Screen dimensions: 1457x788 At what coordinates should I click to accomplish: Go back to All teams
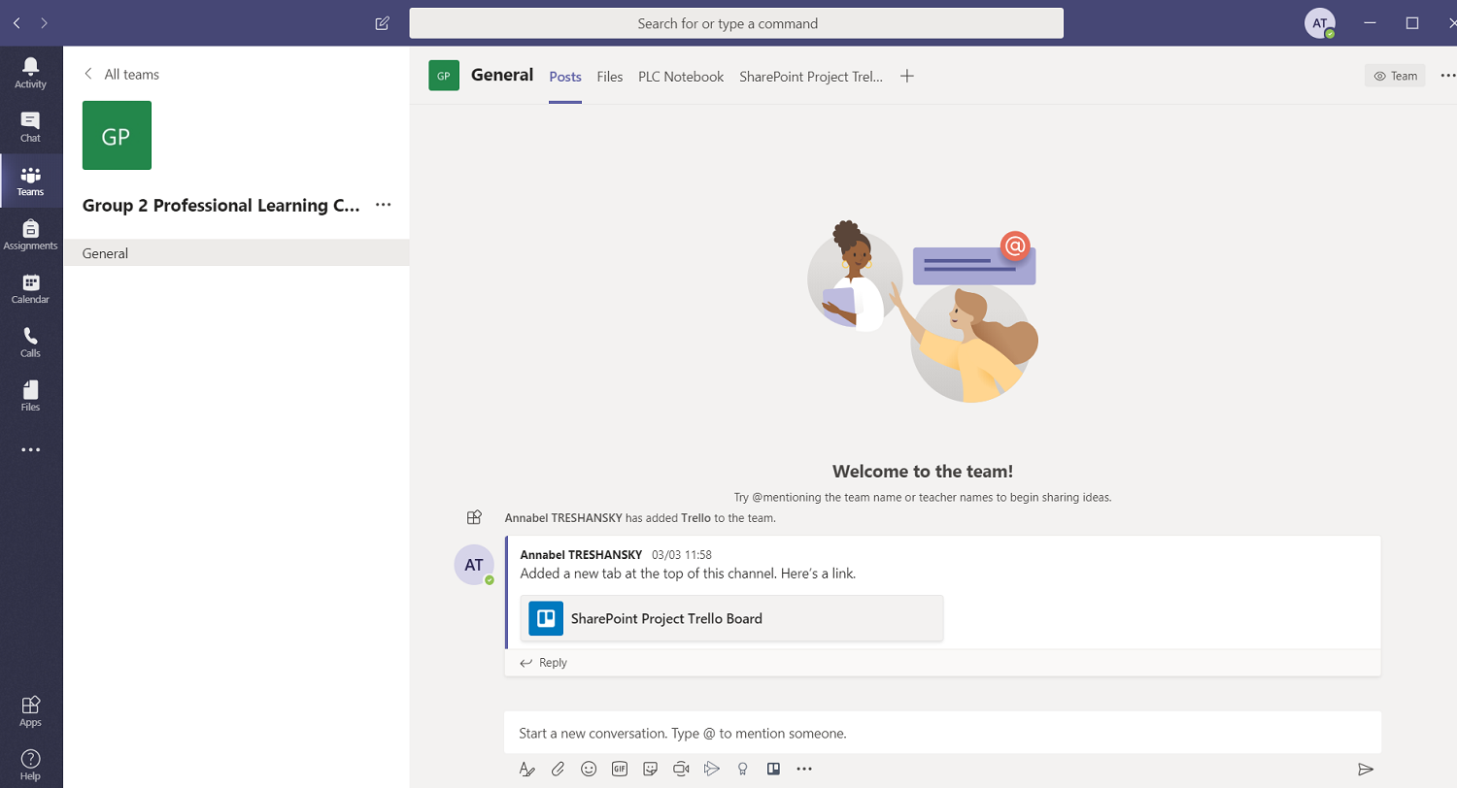[121, 74]
